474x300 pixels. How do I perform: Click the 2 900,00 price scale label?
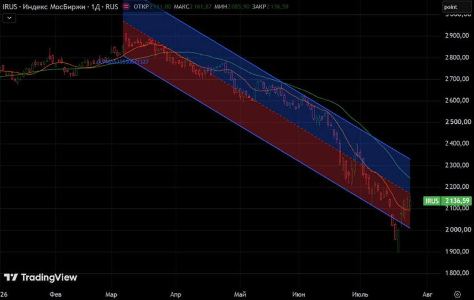pos(457,35)
